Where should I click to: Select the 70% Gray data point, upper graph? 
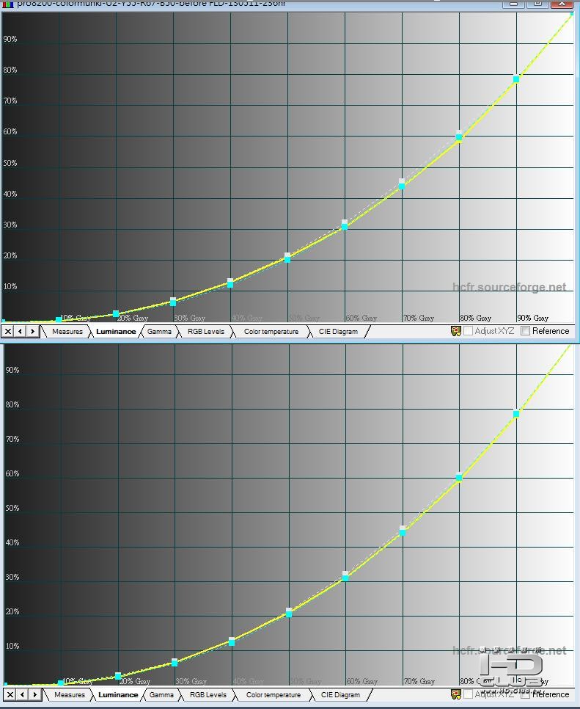click(x=402, y=186)
